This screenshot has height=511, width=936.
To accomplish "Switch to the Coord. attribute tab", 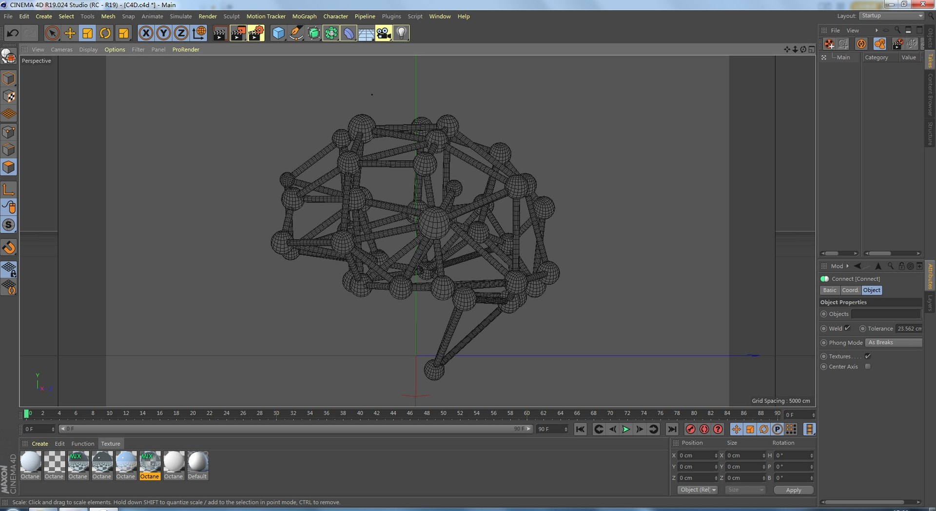I will (x=850, y=290).
